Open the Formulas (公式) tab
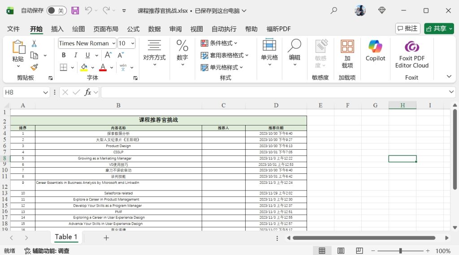This screenshot has width=459, height=255. click(133, 29)
